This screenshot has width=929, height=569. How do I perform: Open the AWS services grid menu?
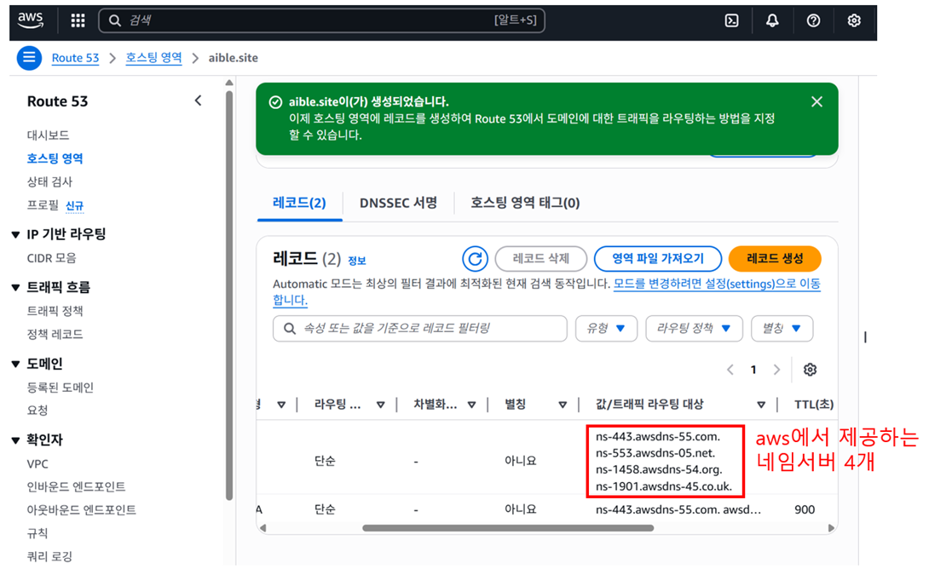tap(78, 20)
